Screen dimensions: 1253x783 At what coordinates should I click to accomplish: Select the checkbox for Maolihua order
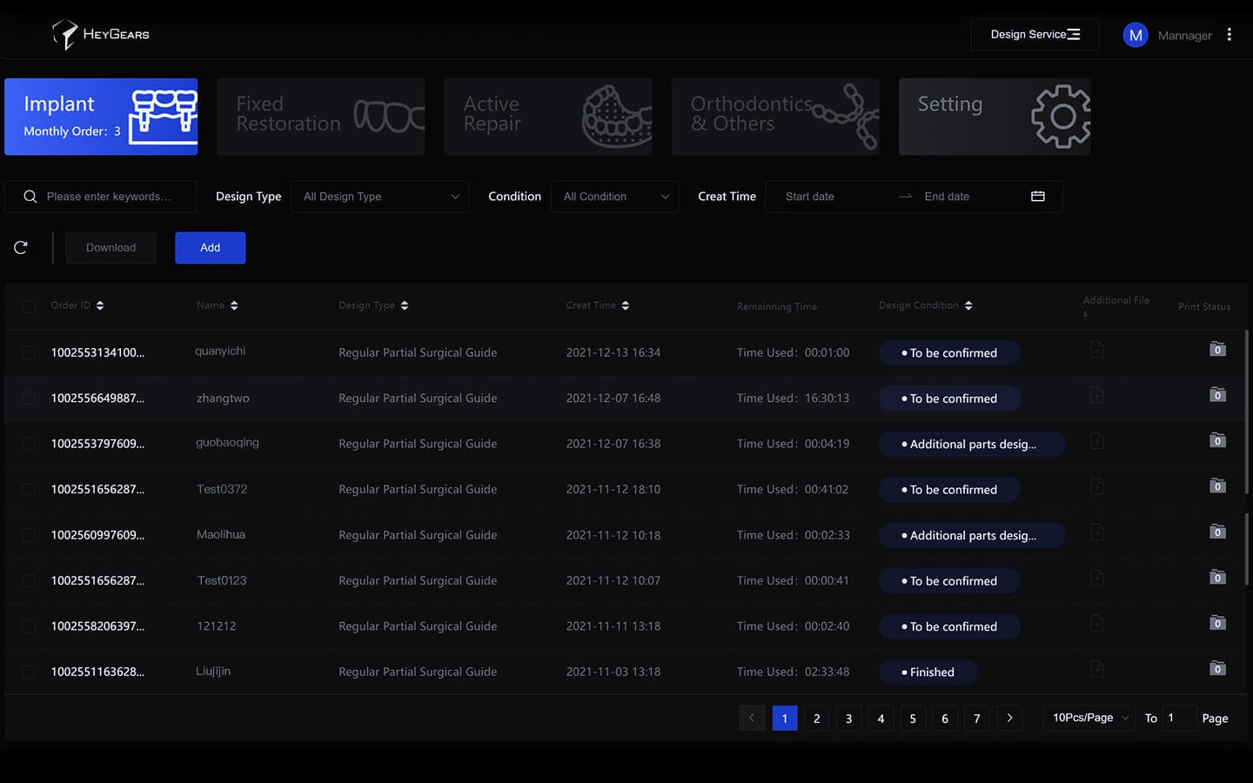pyautogui.click(x=29, y=535)
